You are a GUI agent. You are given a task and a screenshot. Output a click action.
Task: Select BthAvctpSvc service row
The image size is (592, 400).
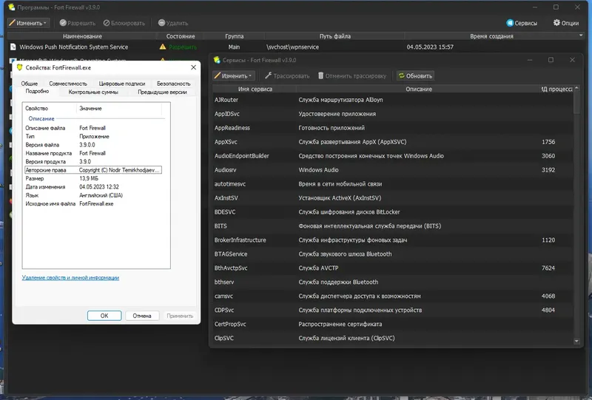tap(393, 268)
